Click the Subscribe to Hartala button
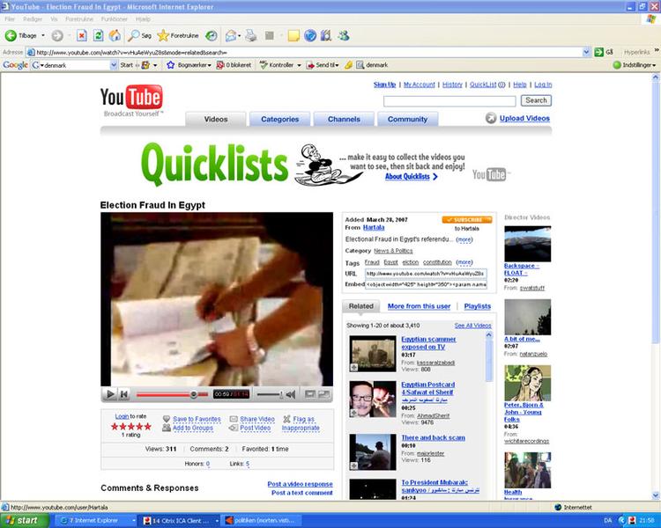This screenshot has height=528, width=661. click(x=466, y=220)
